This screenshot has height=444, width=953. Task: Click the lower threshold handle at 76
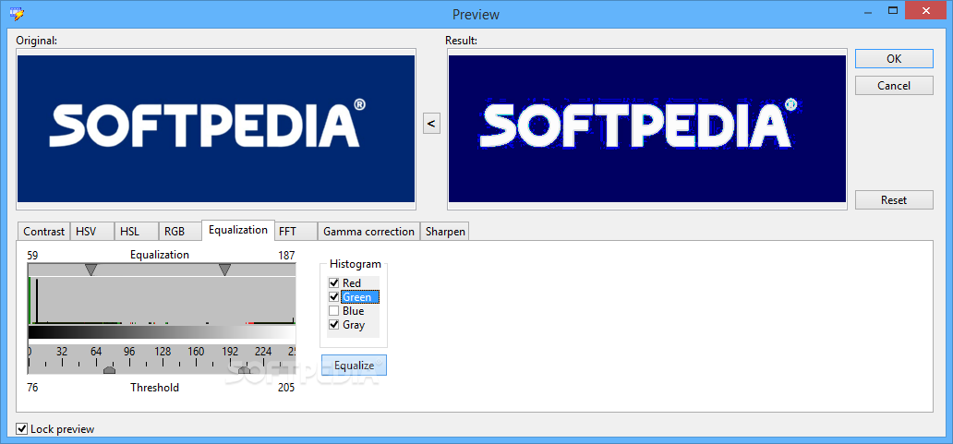tap(109, 370)
